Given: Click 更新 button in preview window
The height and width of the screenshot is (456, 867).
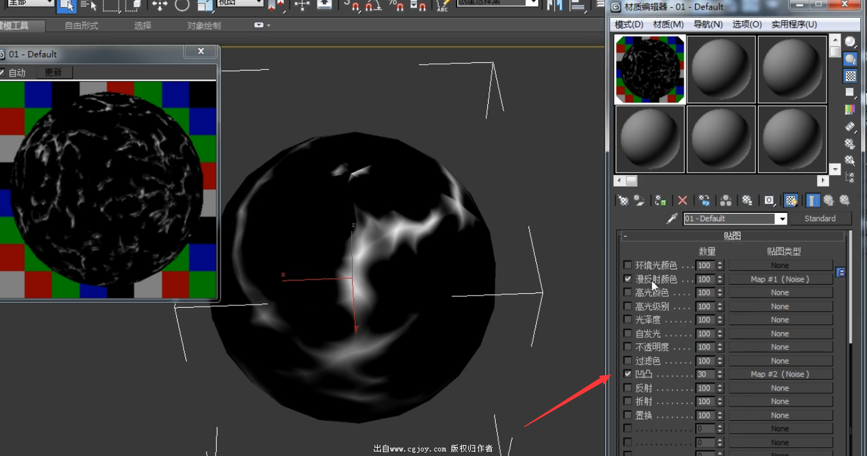Looking at the screenshot, I should tap(53, 72).
